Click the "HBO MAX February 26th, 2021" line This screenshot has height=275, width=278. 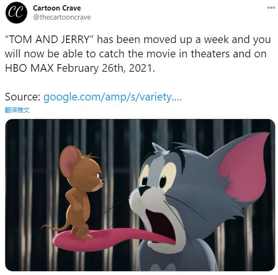[80, 68]
